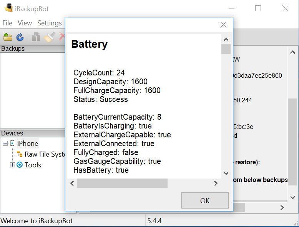Click the FullyCharged: false line
Image resolution: width=299 pixels, height=227 pixels.
click(x=106, y=152)
